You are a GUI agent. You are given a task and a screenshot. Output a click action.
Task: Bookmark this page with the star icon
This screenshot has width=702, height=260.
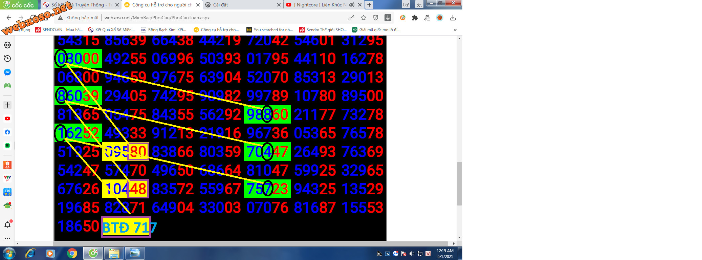pos(364,18)
